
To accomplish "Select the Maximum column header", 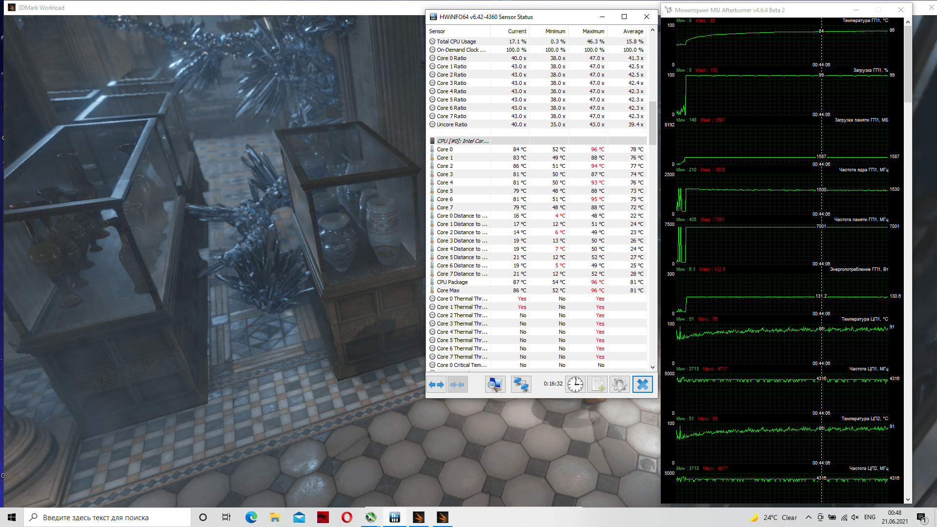I will [593, 31].
